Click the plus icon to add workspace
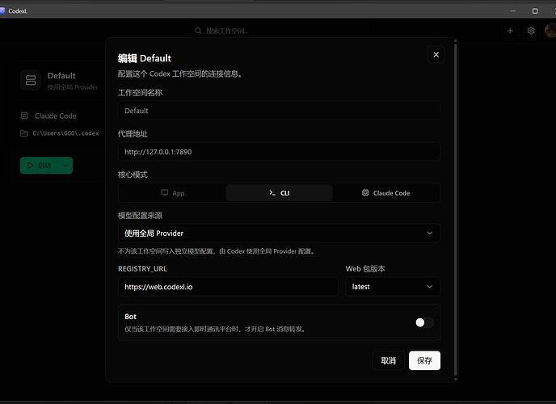This screenshot has width=556, height=404. tap(510, 31)
